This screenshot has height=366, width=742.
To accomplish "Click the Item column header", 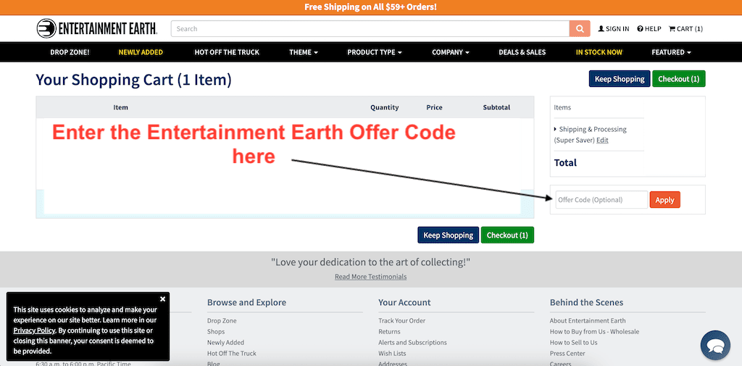I will (x=121, y=107).
